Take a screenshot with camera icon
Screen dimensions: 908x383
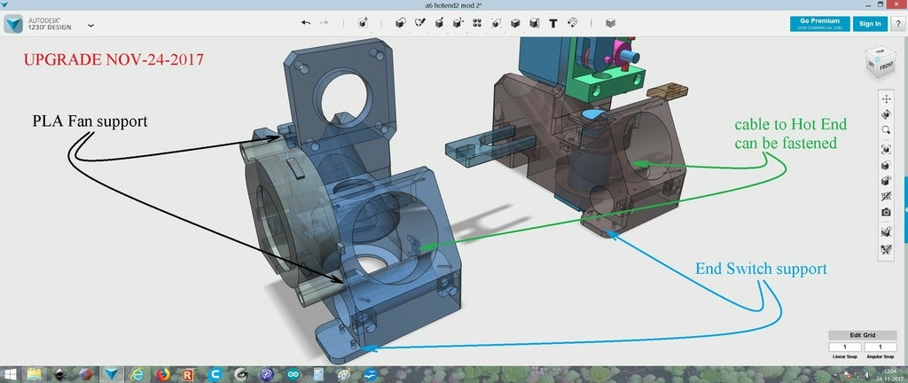tap(886, 212)
